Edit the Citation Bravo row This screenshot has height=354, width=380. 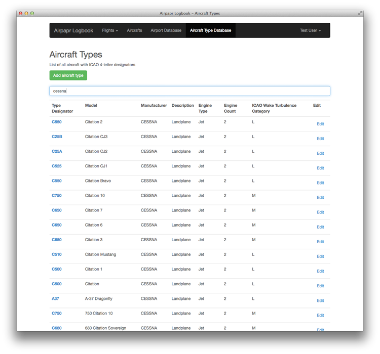coord(320,183)
